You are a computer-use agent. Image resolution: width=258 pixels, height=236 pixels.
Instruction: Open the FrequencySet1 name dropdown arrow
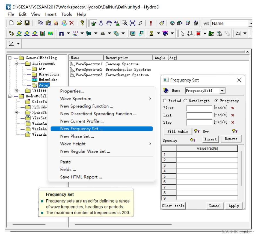[222, 91]
